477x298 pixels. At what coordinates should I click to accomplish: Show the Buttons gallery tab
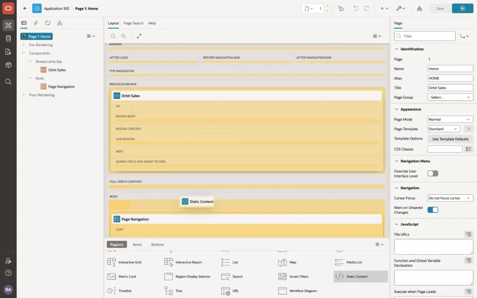tap(157, 244)
